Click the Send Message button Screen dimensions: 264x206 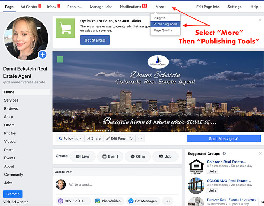pos(224,138)
